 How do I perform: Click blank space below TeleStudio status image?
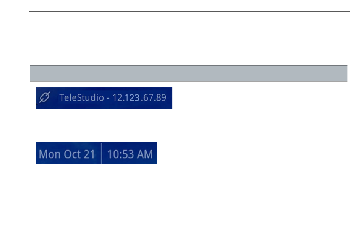115,123
